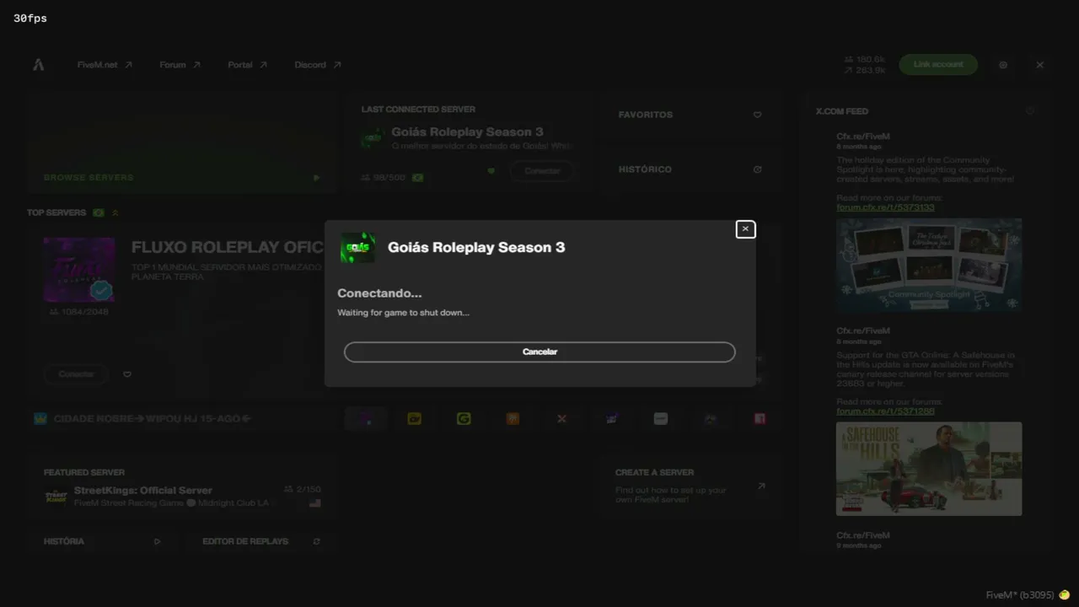This screenshot has width=1079, height=607.
Task: Click the Create a Server arrow icon
Action: (761, 486)
